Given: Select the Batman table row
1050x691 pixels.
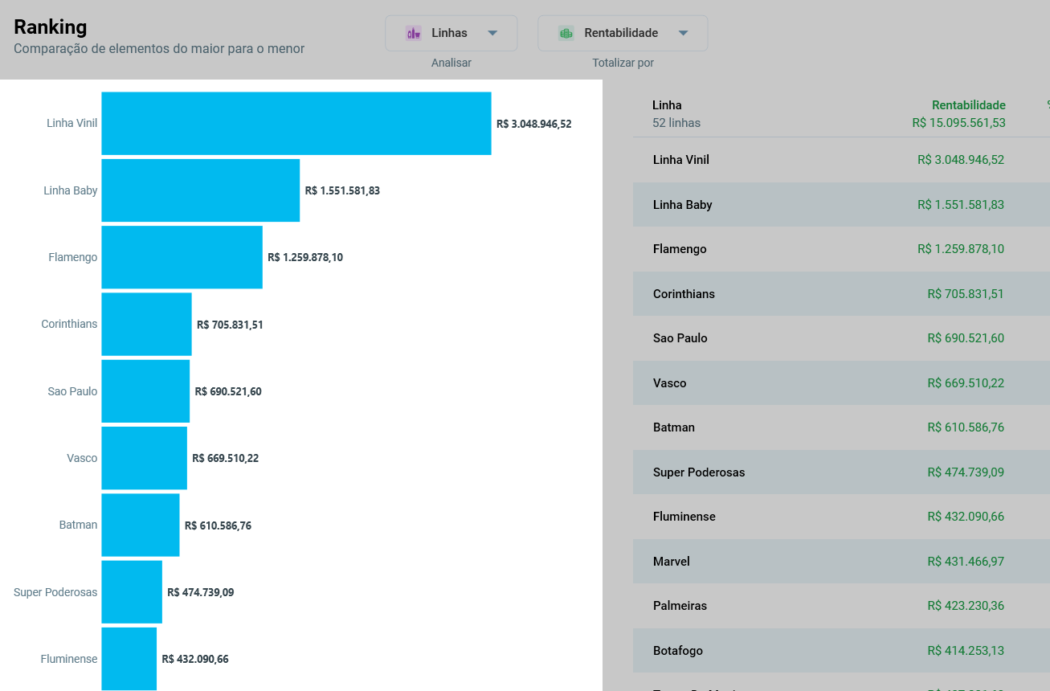Looking at the screenshot, I should tap(841, 427).
